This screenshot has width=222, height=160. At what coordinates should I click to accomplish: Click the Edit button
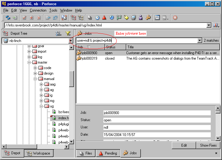tap(184, 145)
